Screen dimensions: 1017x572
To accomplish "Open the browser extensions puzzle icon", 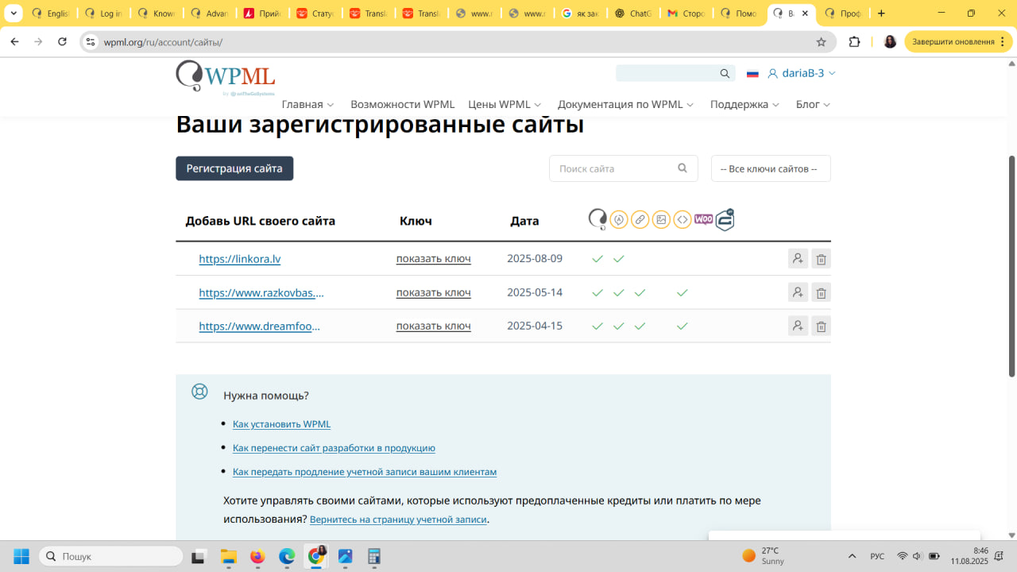I will [x=855, y=42].
